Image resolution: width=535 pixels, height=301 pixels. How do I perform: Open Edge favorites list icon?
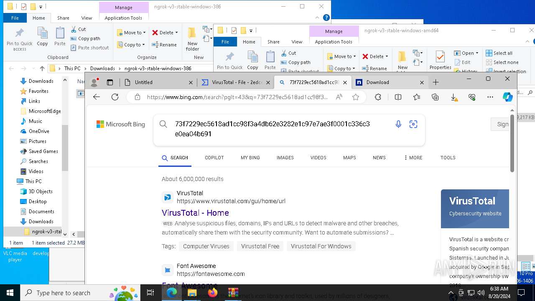pyautogui.click(x=417, y=97)
